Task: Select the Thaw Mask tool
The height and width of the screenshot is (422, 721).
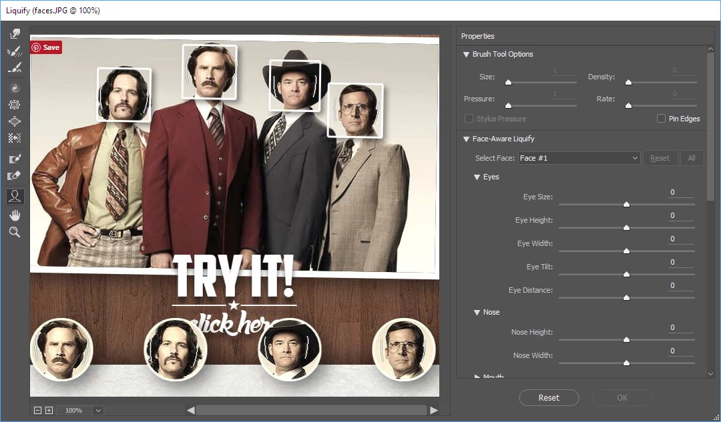Action: click(15, 175)
